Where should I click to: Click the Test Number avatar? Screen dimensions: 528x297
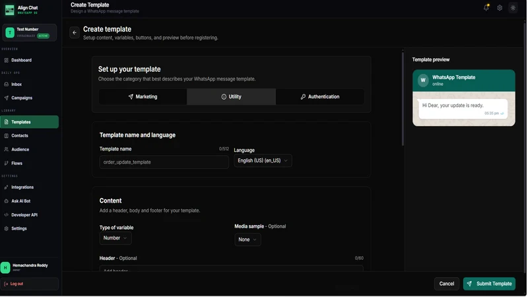pyautogui.click(x=10, y=32)
